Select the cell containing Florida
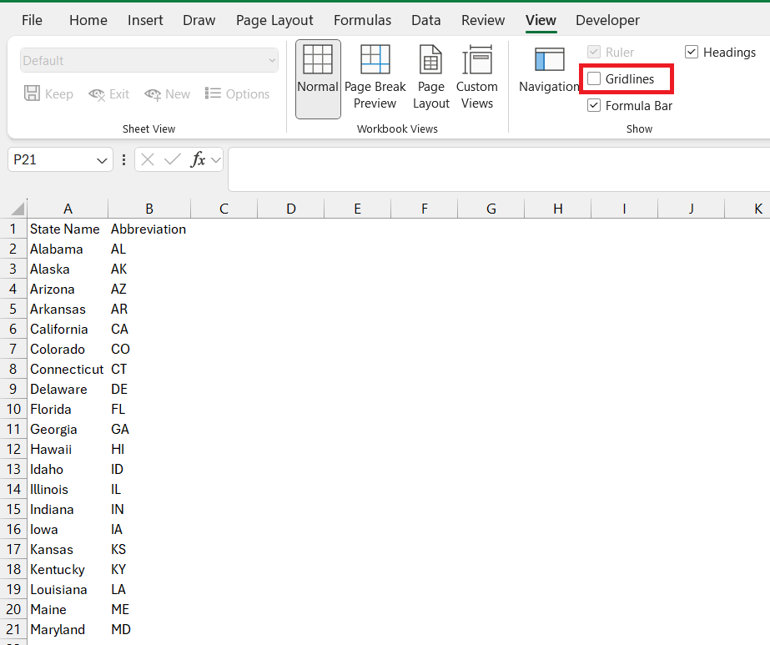The width and height of the screenshot is (770, 645). [68, 409]
